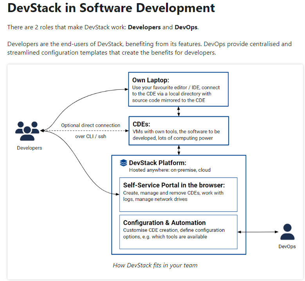Click the 'over CLI / ssh' label

click(x=91, y=136)
